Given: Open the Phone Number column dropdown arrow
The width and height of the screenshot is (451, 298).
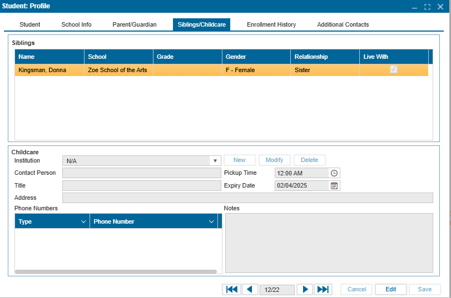Looking at the screenshot, I should click(x=211, y=222).
